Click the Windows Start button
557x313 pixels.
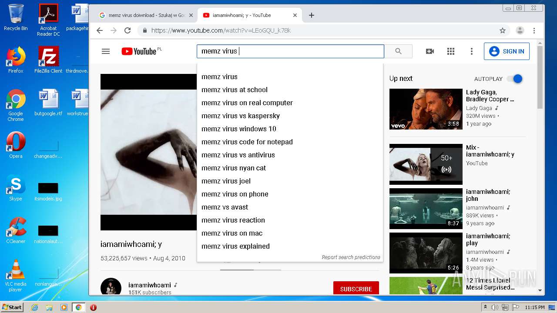tap(12, 307)
